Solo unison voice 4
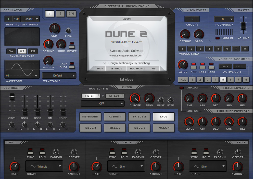The width and height of the screenshot is (253, 179). coord(209,49)
